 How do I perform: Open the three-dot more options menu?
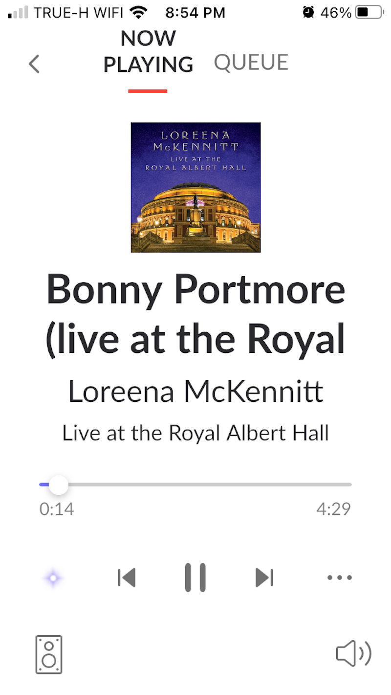point(340,578)
